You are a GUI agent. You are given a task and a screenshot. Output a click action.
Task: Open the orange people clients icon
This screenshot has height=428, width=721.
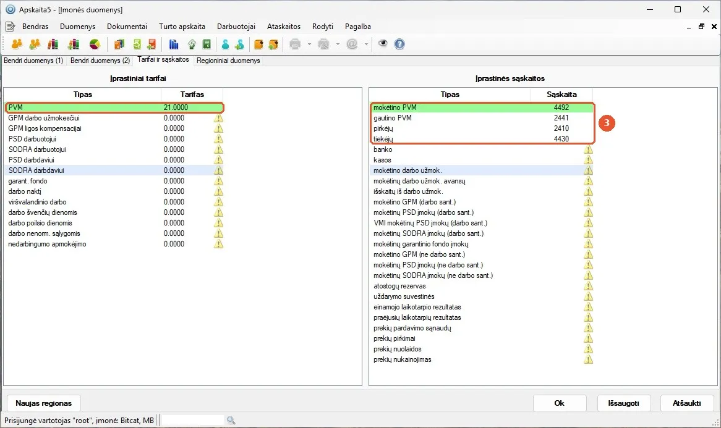pyautogui.click(x=17, y=44)
